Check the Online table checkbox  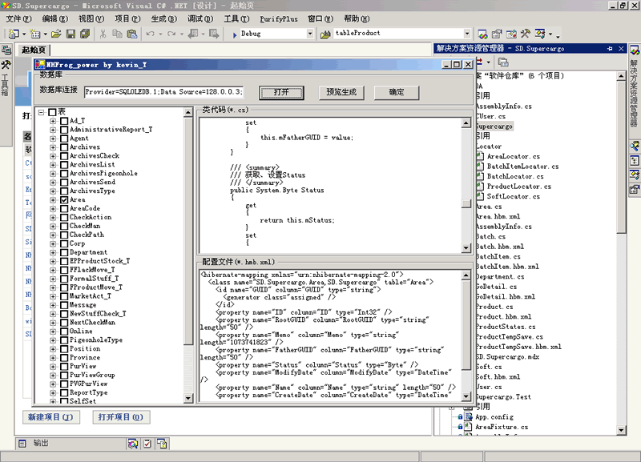pos(64,331)
